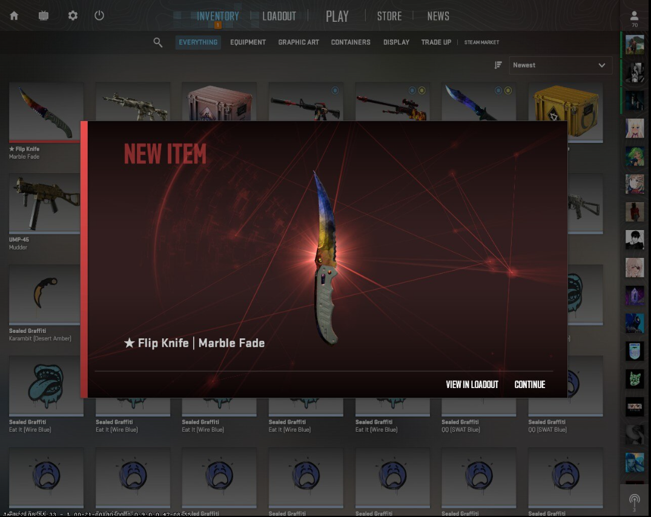Expand the Newest sort dropdown
Viewport: 651px width, 517px height.
tap(561, 65)
